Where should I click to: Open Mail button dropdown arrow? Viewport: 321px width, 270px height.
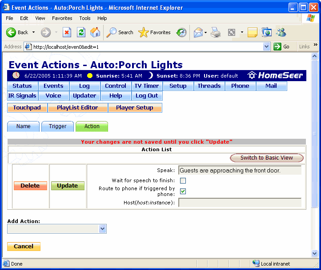205,32
